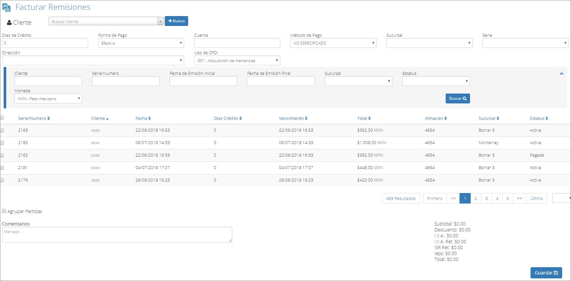Click the Facturar Remisiones header icon
Image resolution: width=571 pixels, height=281 pixels.
pos(6,7)
